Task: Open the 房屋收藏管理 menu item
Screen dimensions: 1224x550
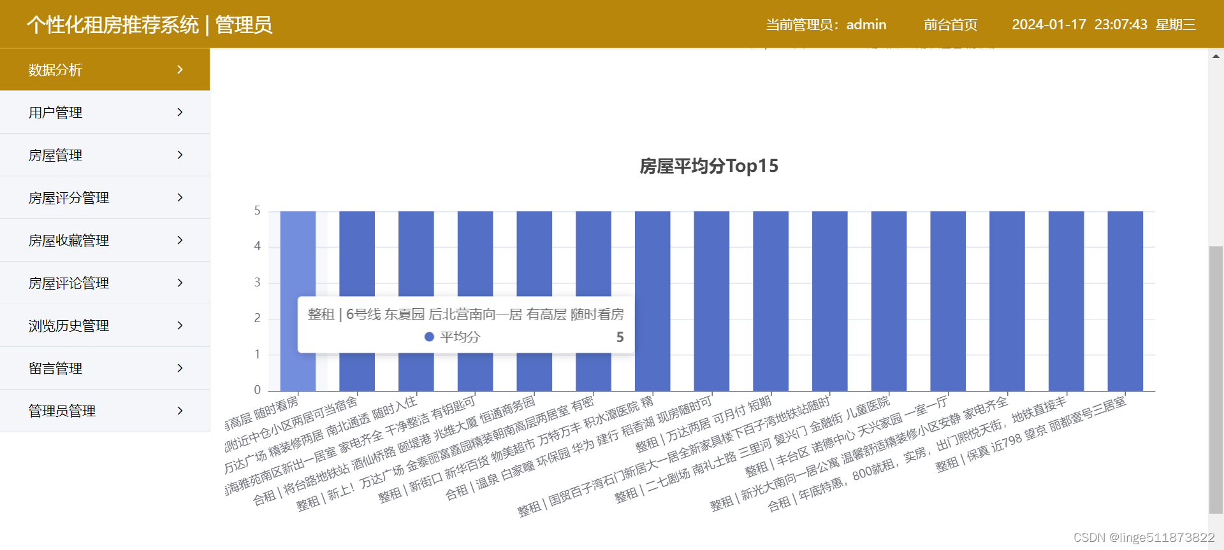Action: coord(105,240)
